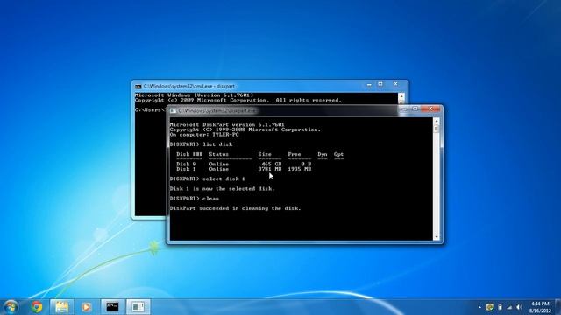This screenshot has width=561, height=315.
Task: Minimize the diskpart.exe window
Action: click(404, 108)
